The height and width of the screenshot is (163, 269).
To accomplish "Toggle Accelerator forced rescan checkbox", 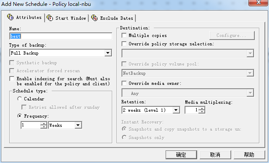I will click(12, 71).
